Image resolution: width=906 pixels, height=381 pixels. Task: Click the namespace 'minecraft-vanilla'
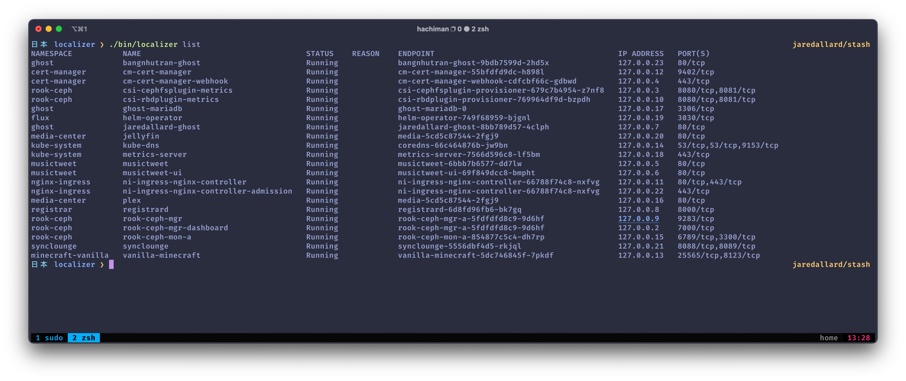[x=70, y=255]
